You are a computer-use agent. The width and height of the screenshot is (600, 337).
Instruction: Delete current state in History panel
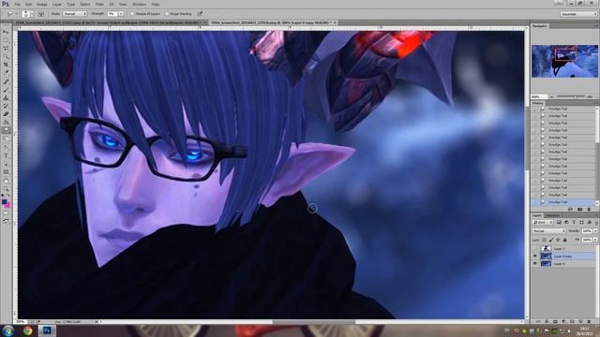point(589,210)
